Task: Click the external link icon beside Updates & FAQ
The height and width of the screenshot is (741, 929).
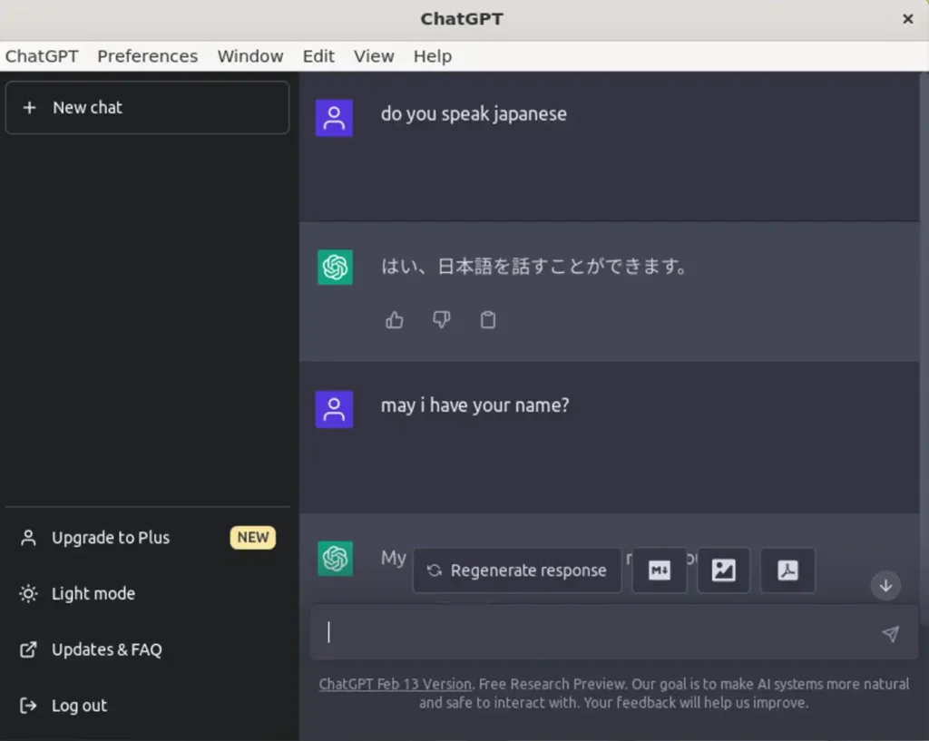Action: tap(28, 649)
